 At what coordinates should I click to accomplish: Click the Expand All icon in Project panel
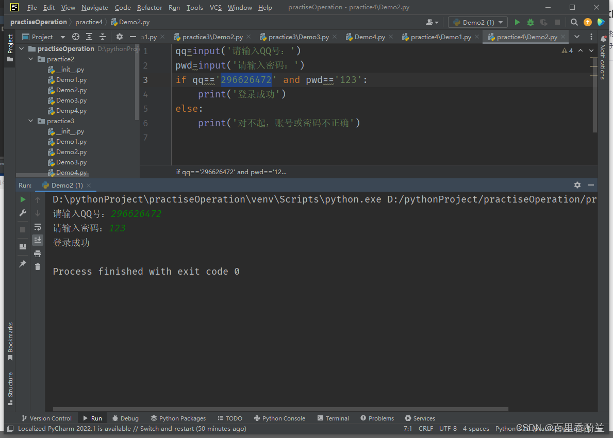click(x=89, y=37)
